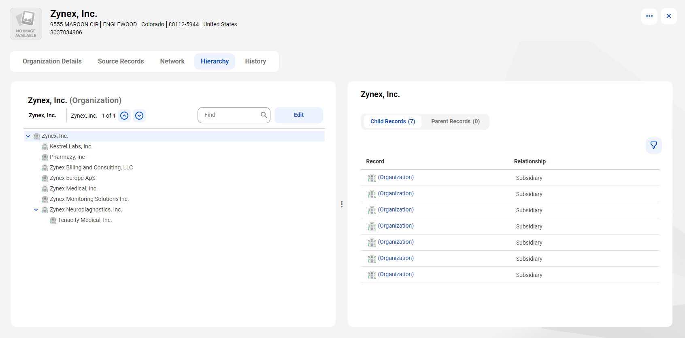
Task: Click building icon in fourth child record row
Action: click(372, 226)
